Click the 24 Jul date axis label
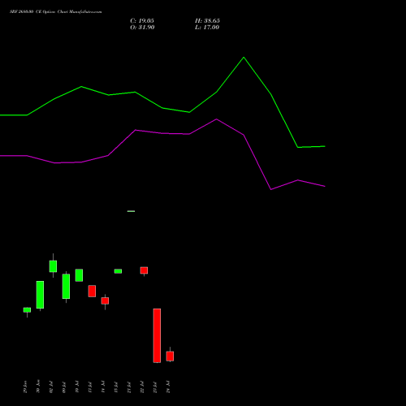The width and height of the screenshot is (406, 406). click(168, 387)
